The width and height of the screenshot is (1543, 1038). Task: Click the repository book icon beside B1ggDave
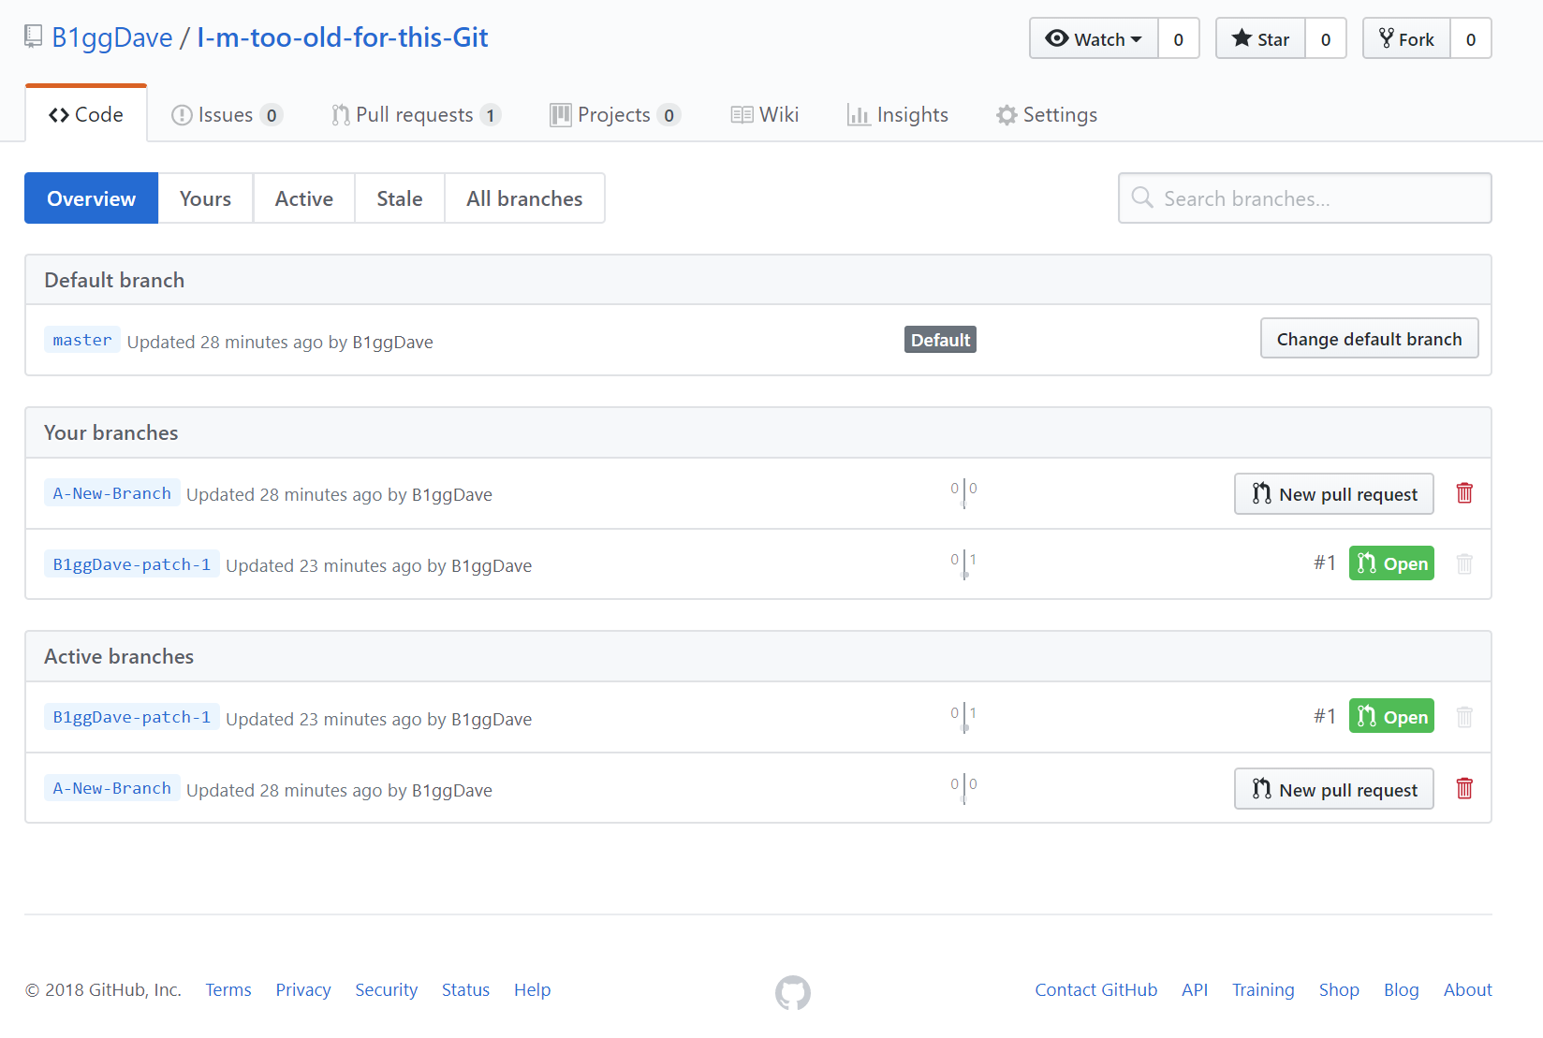coord(33,37)
